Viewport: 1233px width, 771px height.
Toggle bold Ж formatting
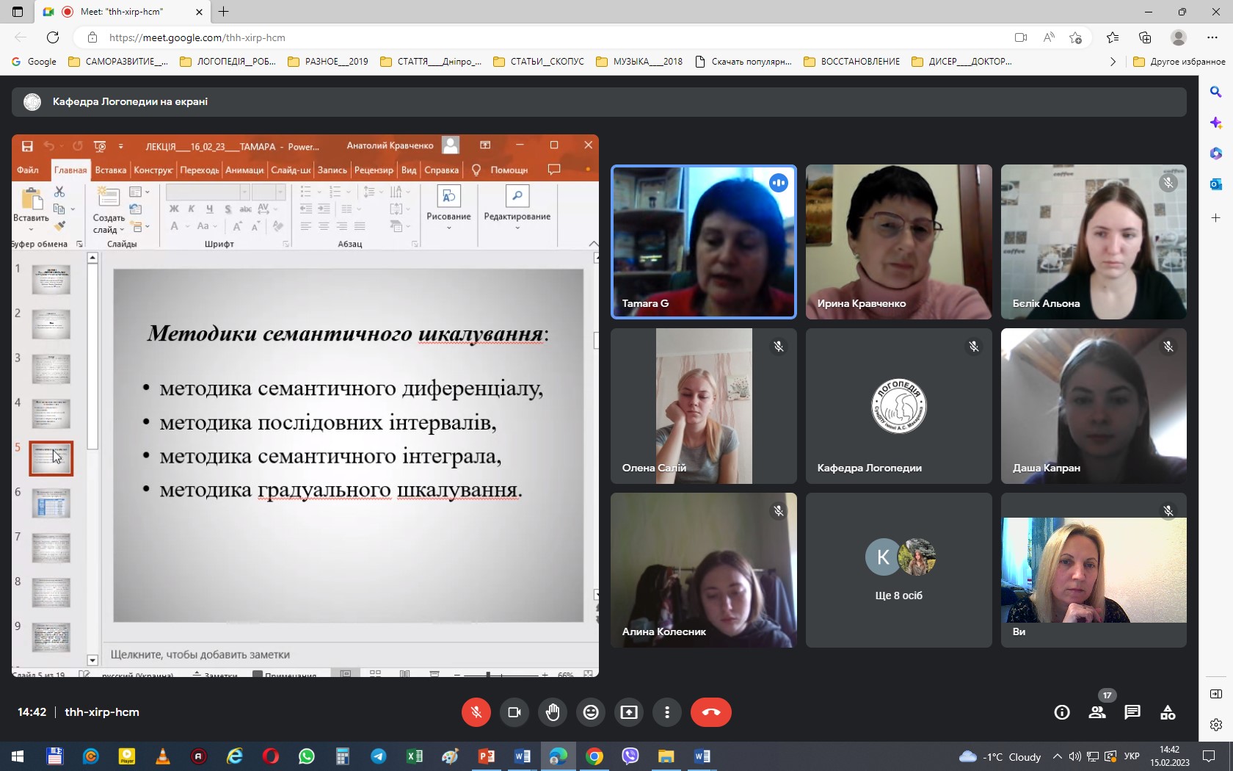174,209
